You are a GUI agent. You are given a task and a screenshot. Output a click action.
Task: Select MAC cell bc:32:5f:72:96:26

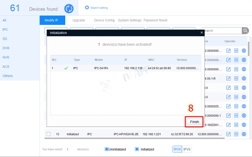pos(182,134)
